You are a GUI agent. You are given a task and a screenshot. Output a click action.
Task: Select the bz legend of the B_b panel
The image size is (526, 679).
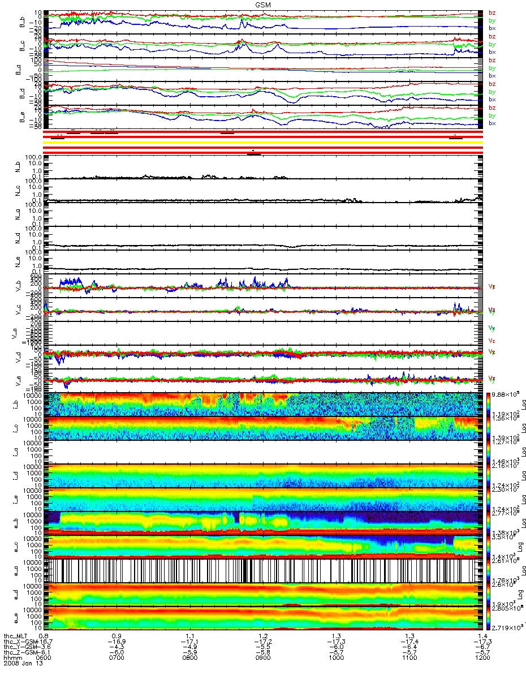pos(492,12)
